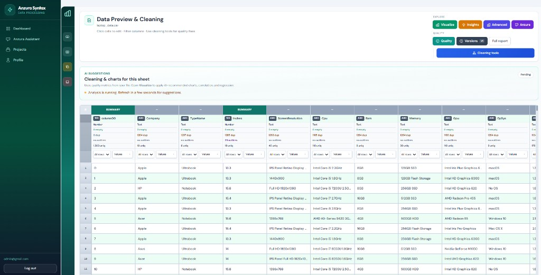Select the 'Acer' Company cell in row 6
This screenshot has height=275, width=541.
[x=156, y=219]
